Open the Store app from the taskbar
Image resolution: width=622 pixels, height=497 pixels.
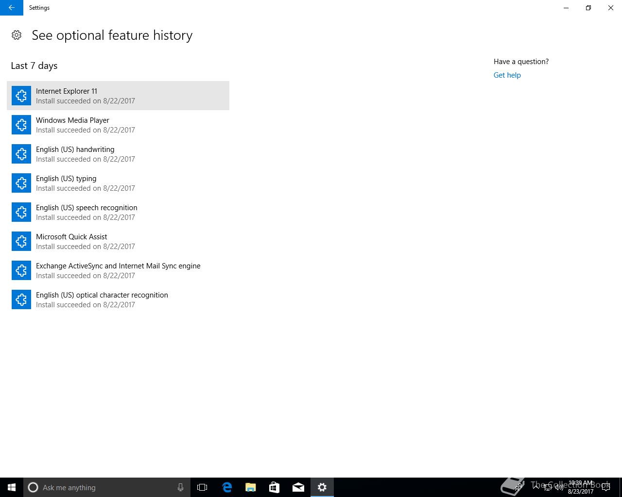pyautogui.click(x=275, y=487)
